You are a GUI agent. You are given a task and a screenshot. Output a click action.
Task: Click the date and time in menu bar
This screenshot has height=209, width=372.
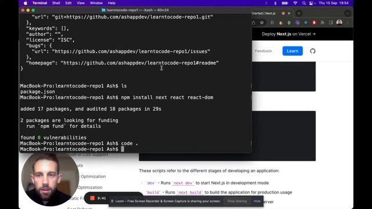click(x=334, y=3)
